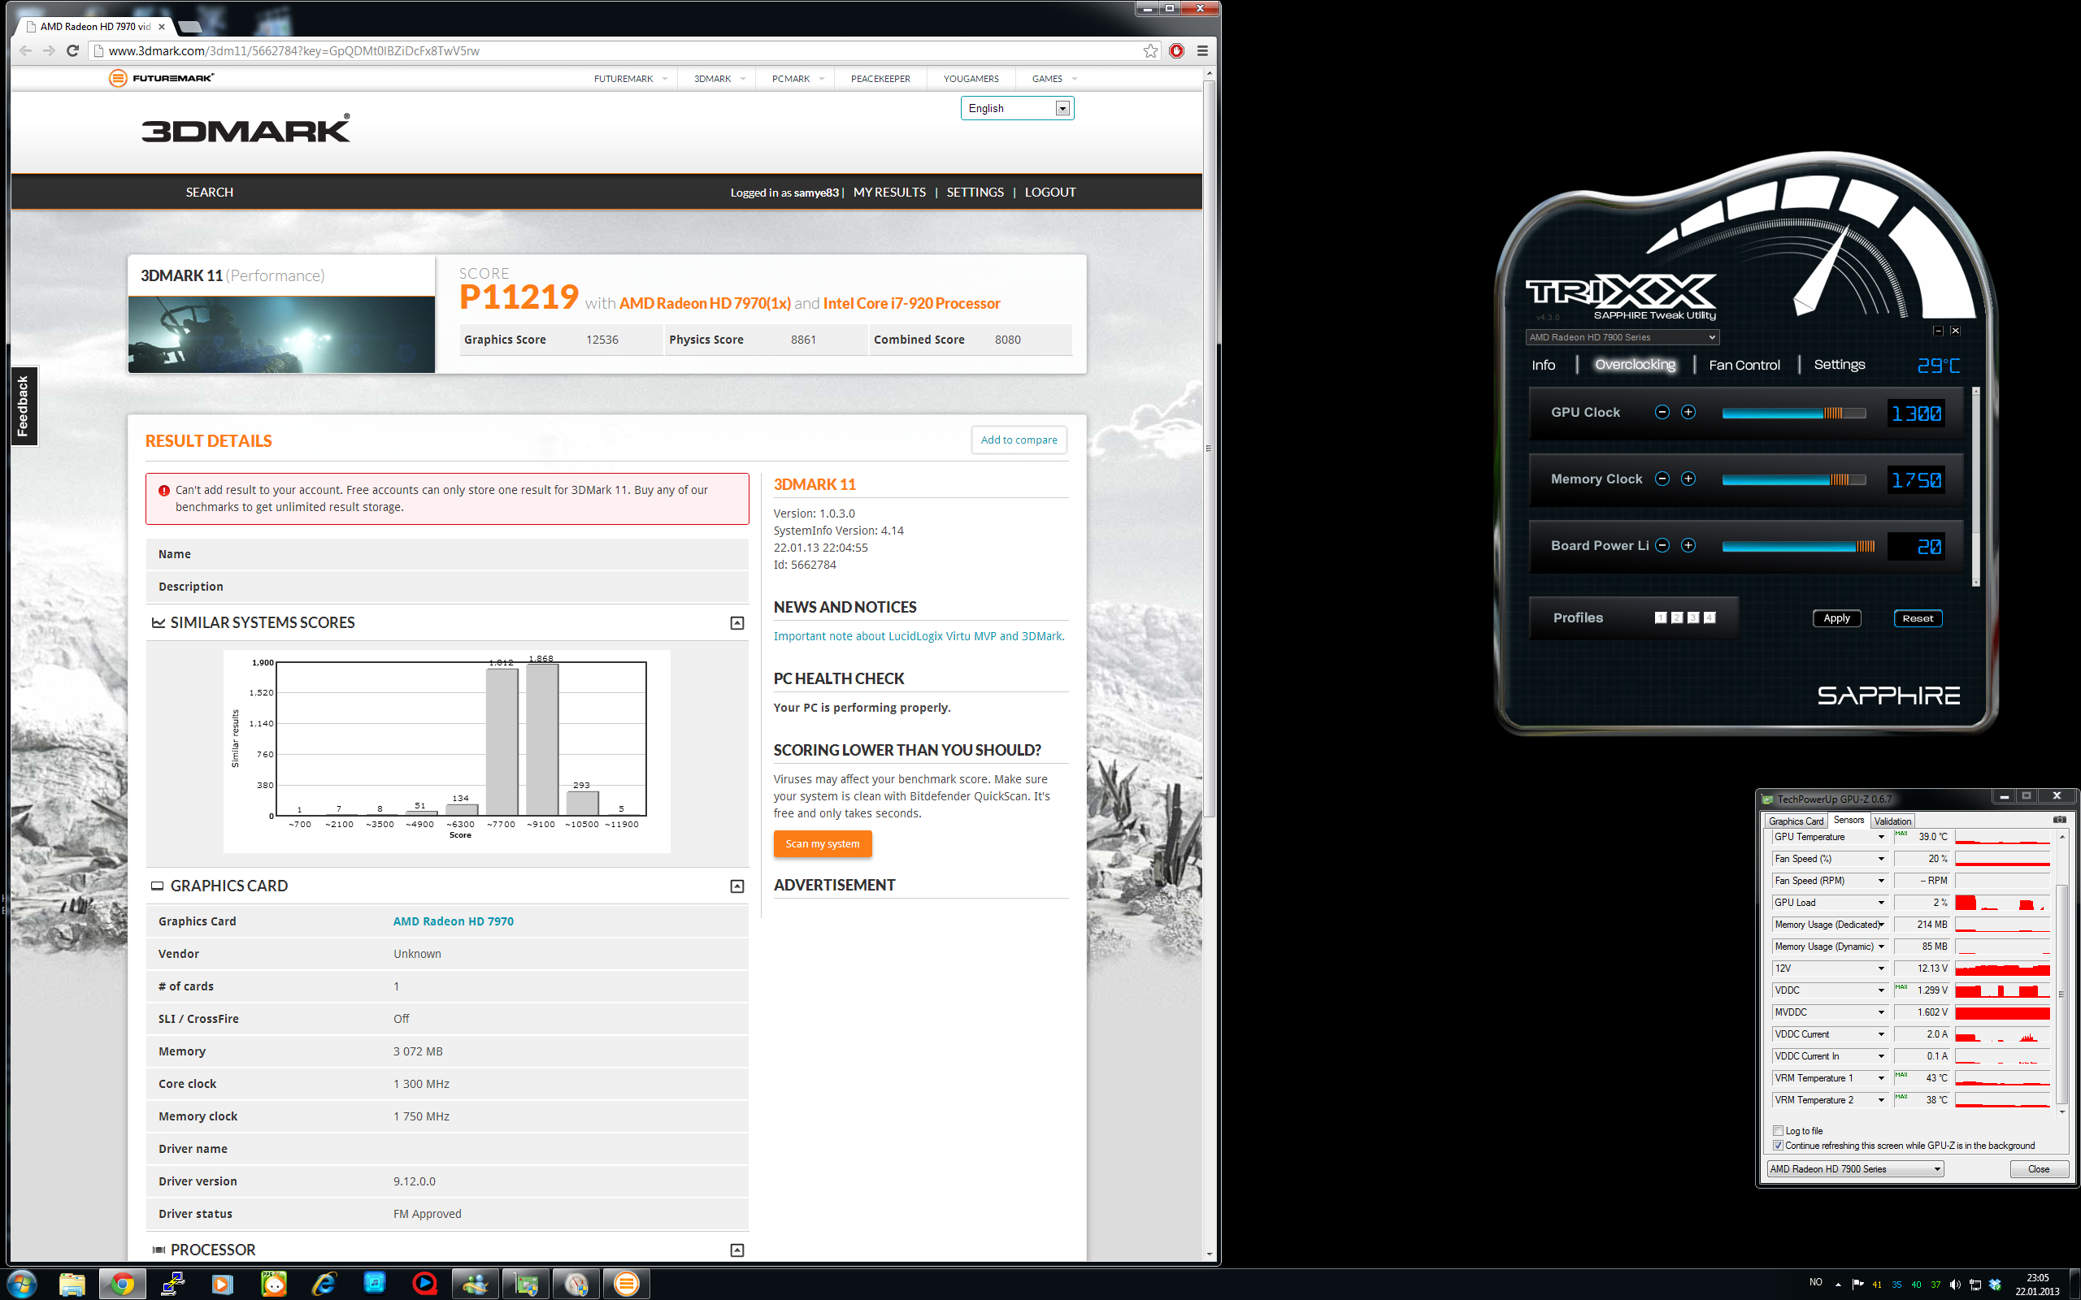Open the GPU Load sensor dropdown
Image resolution: width=2081 pixels, height=1300 pixels.
coord(1881,903)
